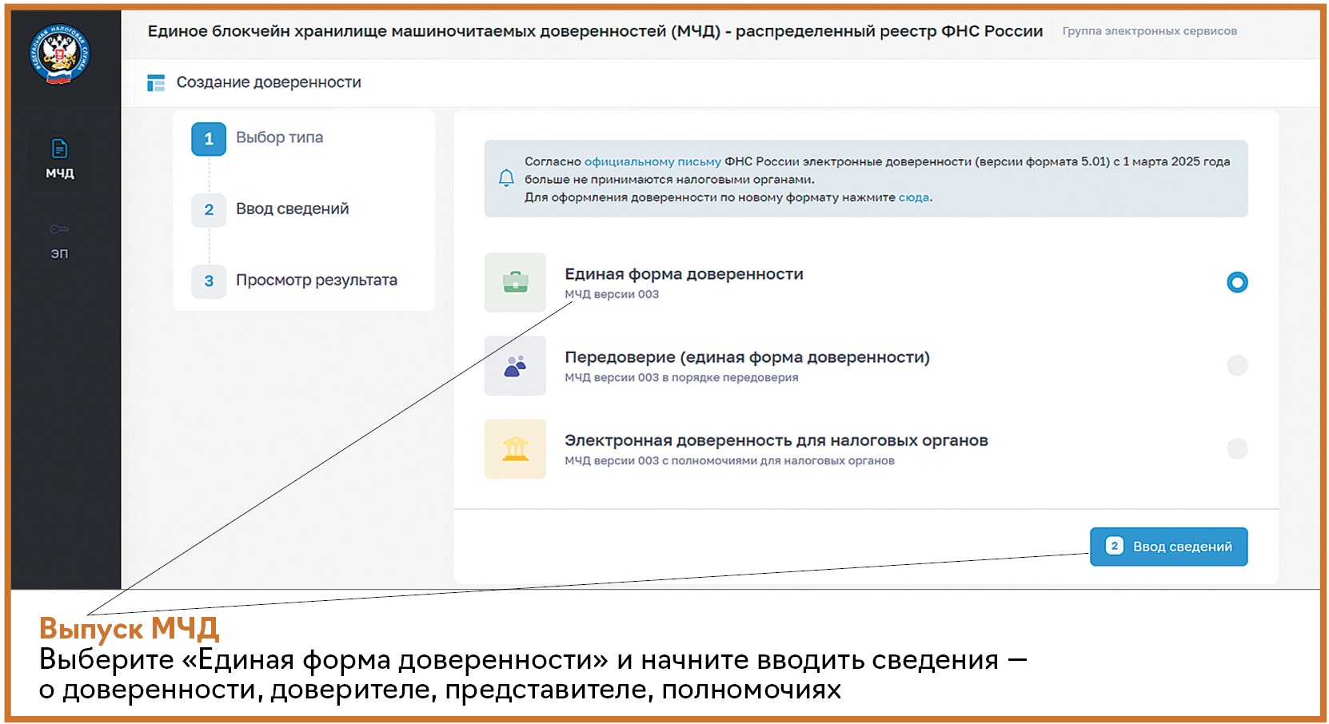Click Передоверие (единая форма доверенности) title

click(747, 357)
